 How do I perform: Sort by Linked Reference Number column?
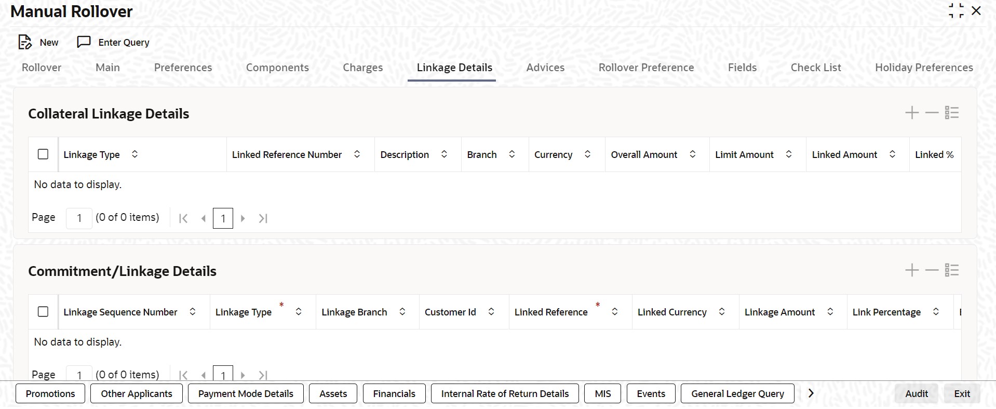(x=357, y=154)
